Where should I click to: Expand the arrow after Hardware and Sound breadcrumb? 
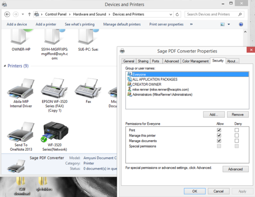109,14
